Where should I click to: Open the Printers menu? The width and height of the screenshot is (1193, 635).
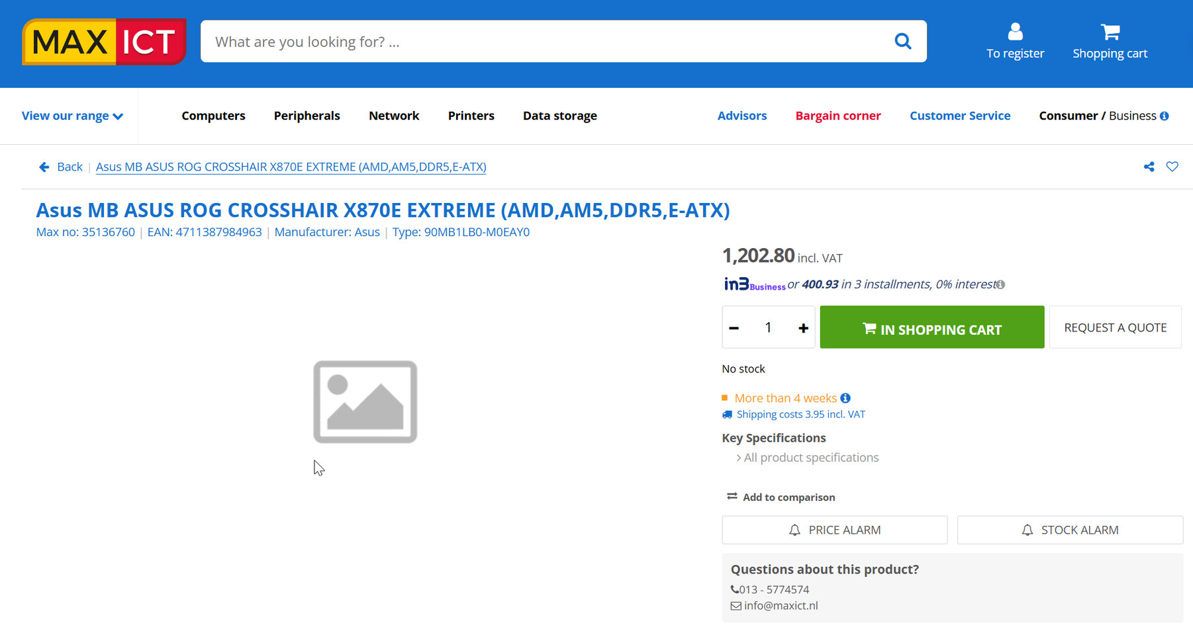[x=471, y=116]
